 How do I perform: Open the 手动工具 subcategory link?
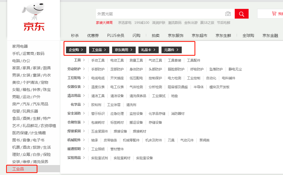click(x=98, y=60)
